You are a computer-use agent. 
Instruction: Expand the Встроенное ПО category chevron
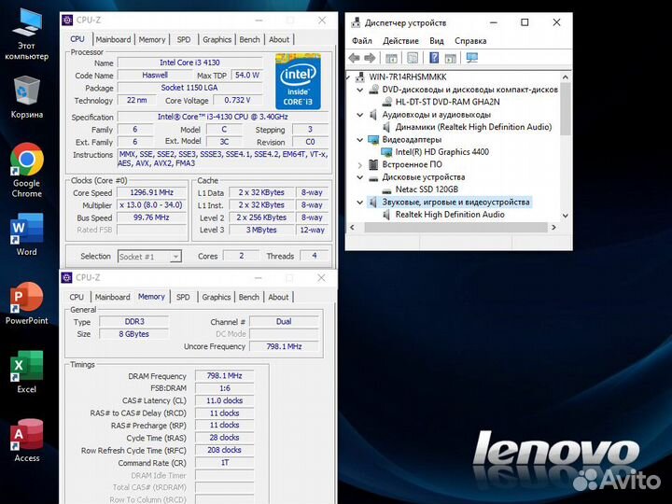[x=360, y=164]
